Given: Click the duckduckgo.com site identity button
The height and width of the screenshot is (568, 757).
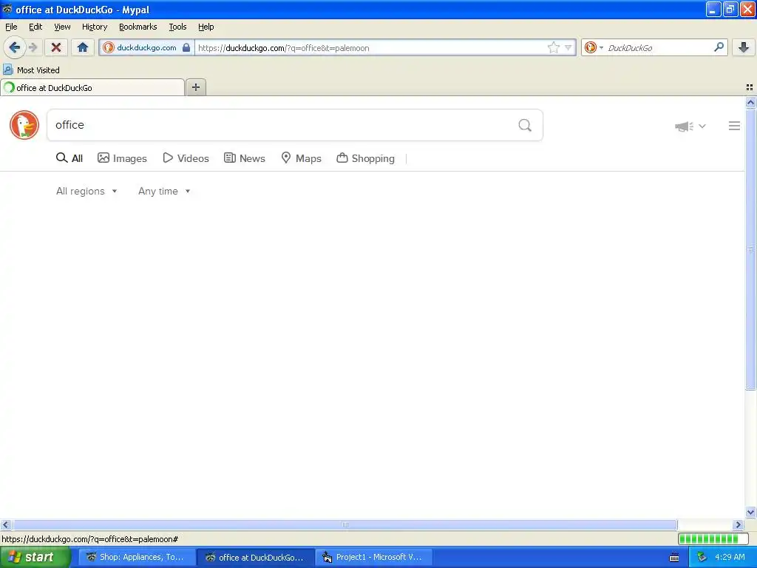Looking at the screenshot, I should 147,47.
